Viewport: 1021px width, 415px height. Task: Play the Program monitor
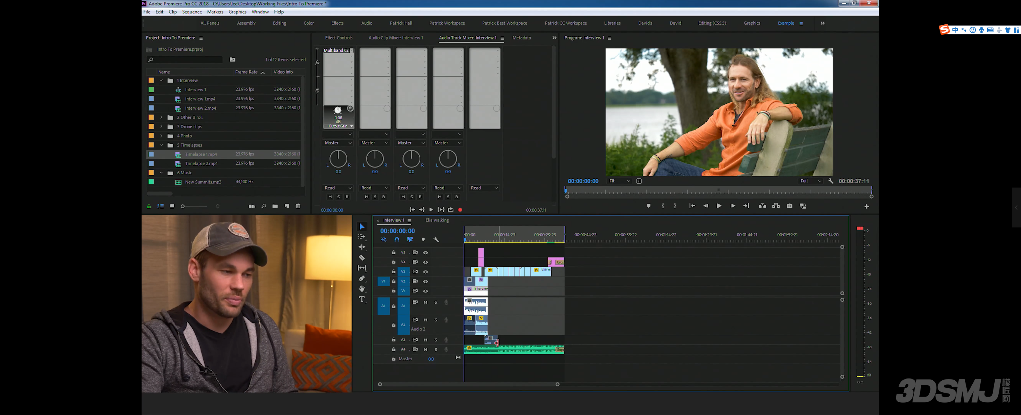coord(719,206)
